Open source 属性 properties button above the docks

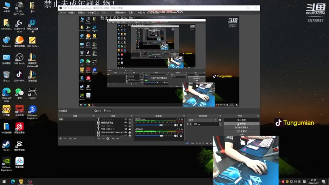click(97, 111)
